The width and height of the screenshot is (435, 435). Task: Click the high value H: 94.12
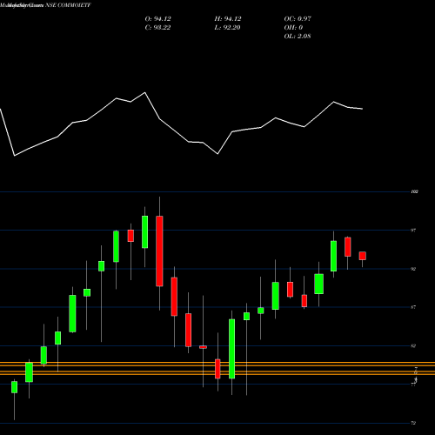[x=228, y=19]
